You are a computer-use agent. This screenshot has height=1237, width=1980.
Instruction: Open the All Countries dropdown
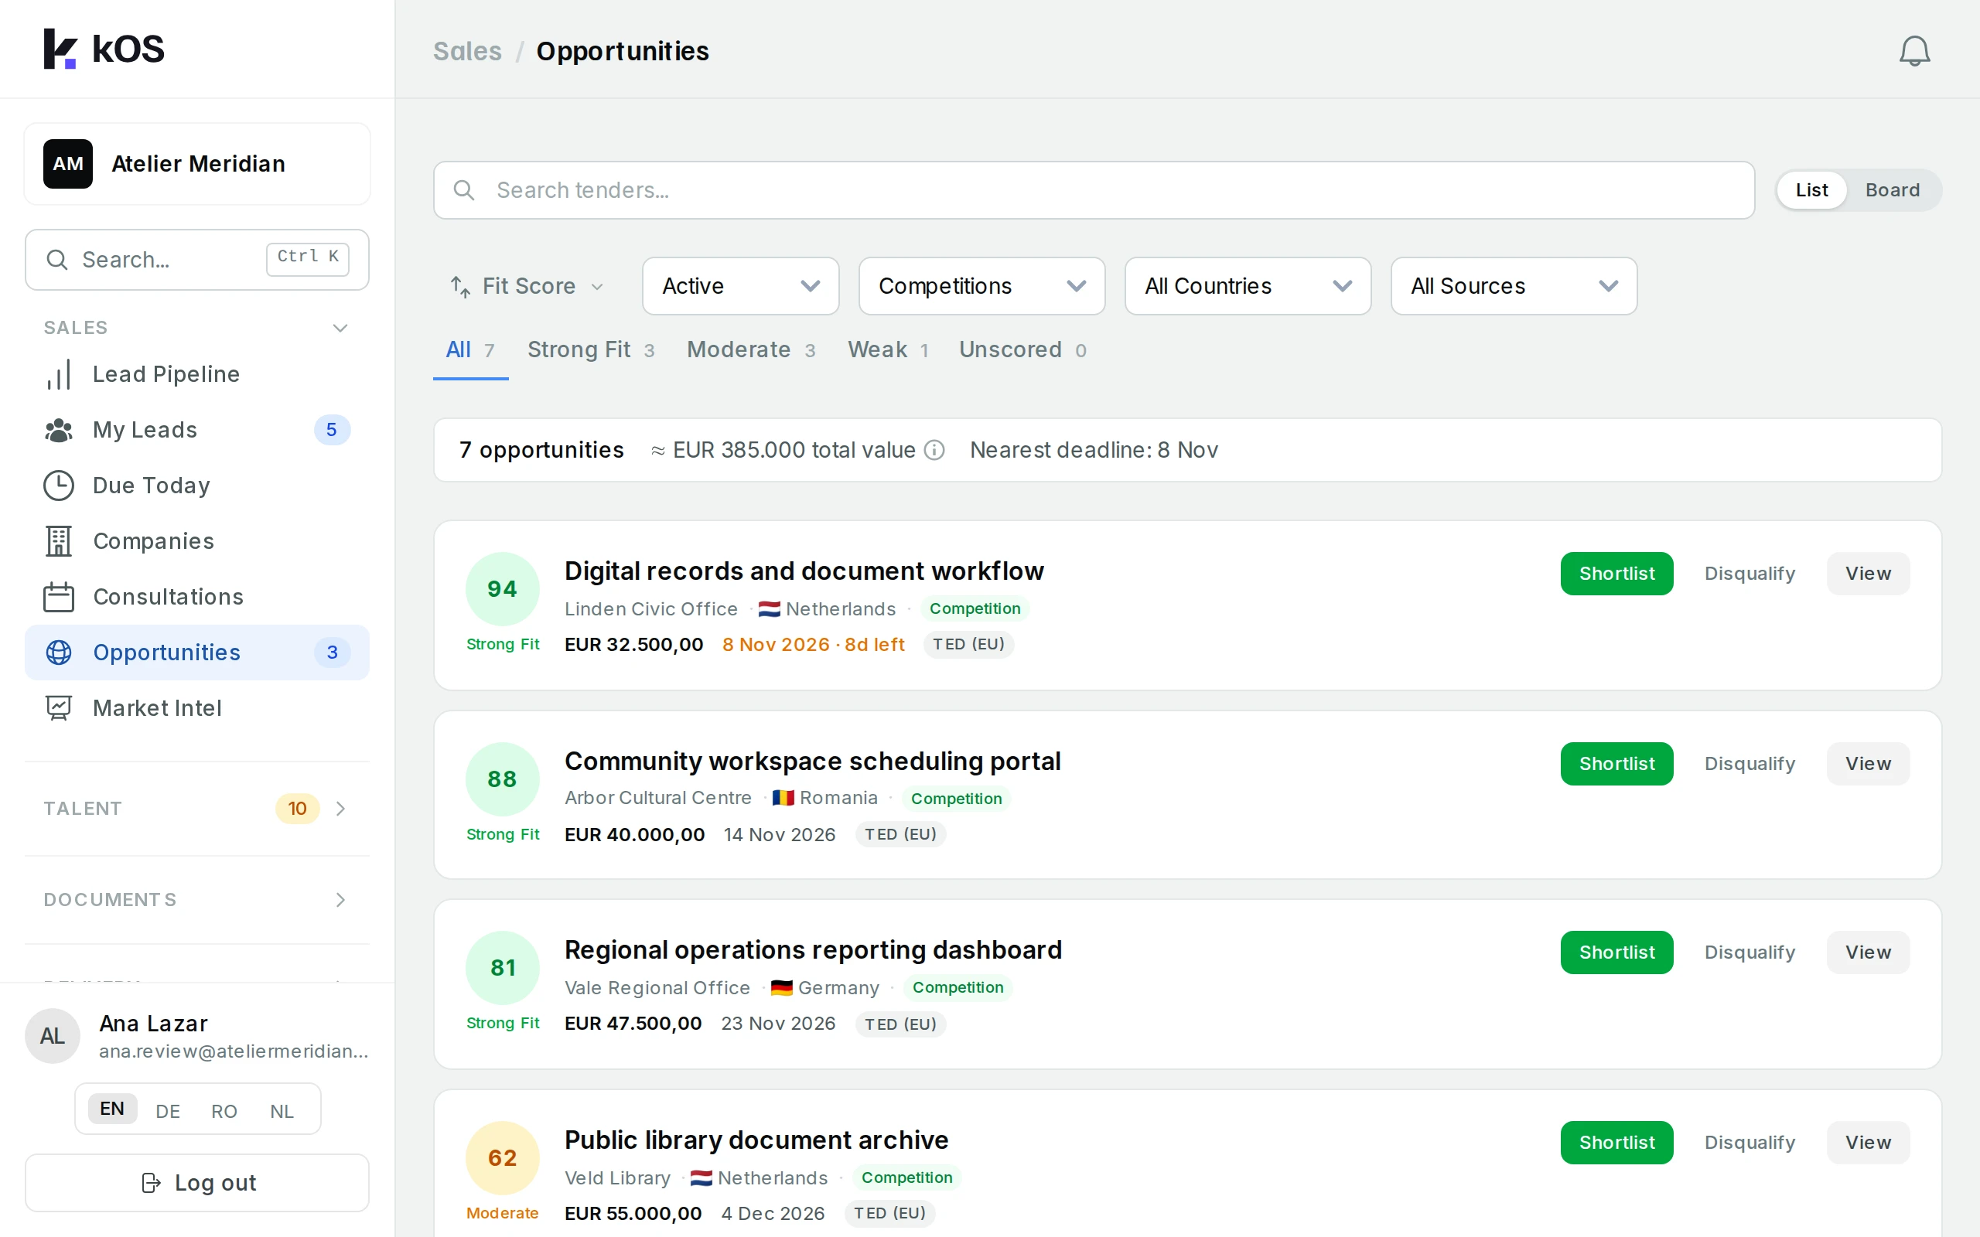click(1248, 286)
